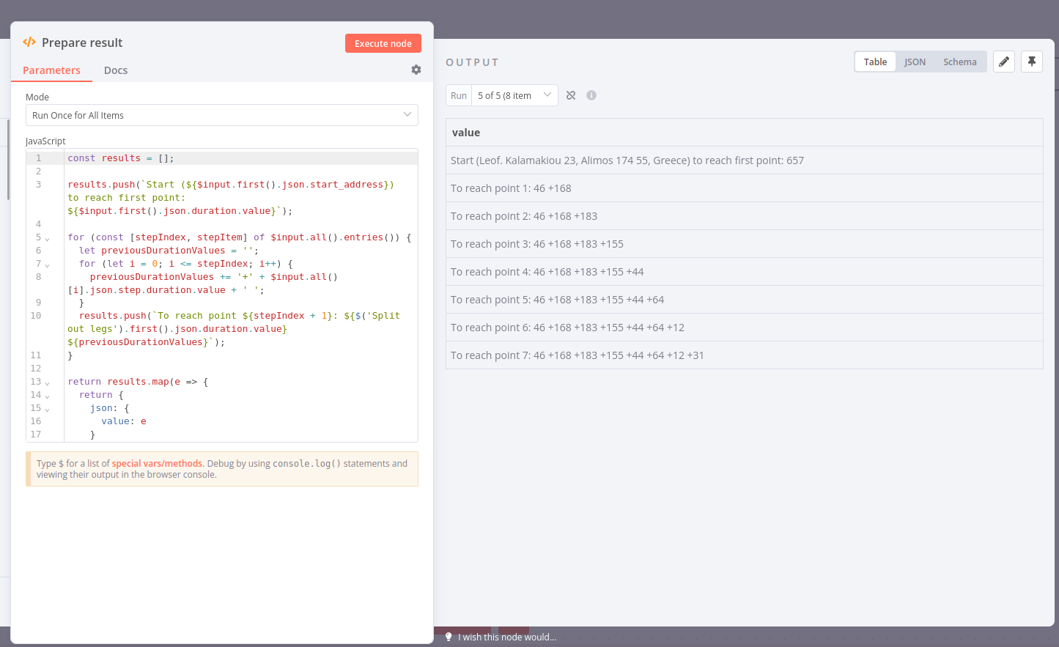This screenshot has width=1059, height=647.
Task: Click the edit output pencil icon
Action: pos(1004,62)
